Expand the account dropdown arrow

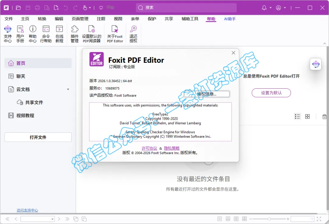[285, 8]
